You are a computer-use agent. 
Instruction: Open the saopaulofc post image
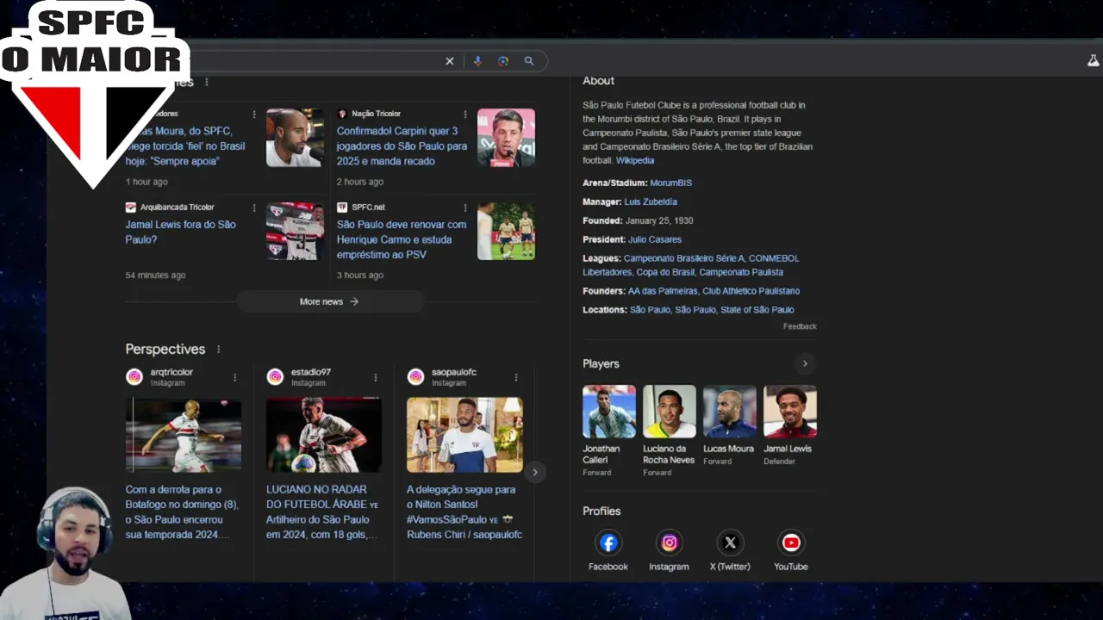(x=464, y=435)
